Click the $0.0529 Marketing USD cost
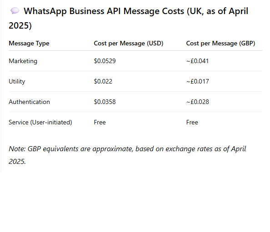Viewport: 270px width, 232px height. 105,61
